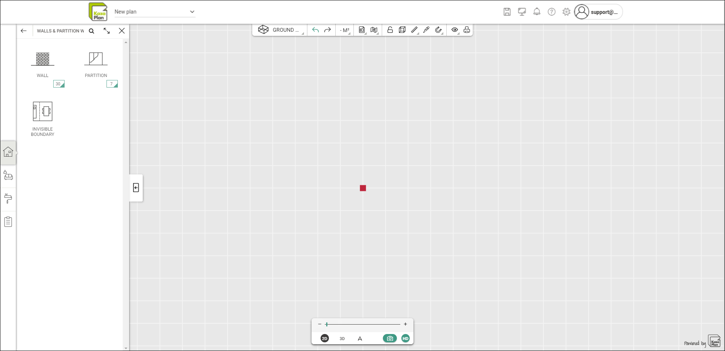
Task: Search in the Walls & Partition panel
Action: pyautogui.click(x=91, y=31)
